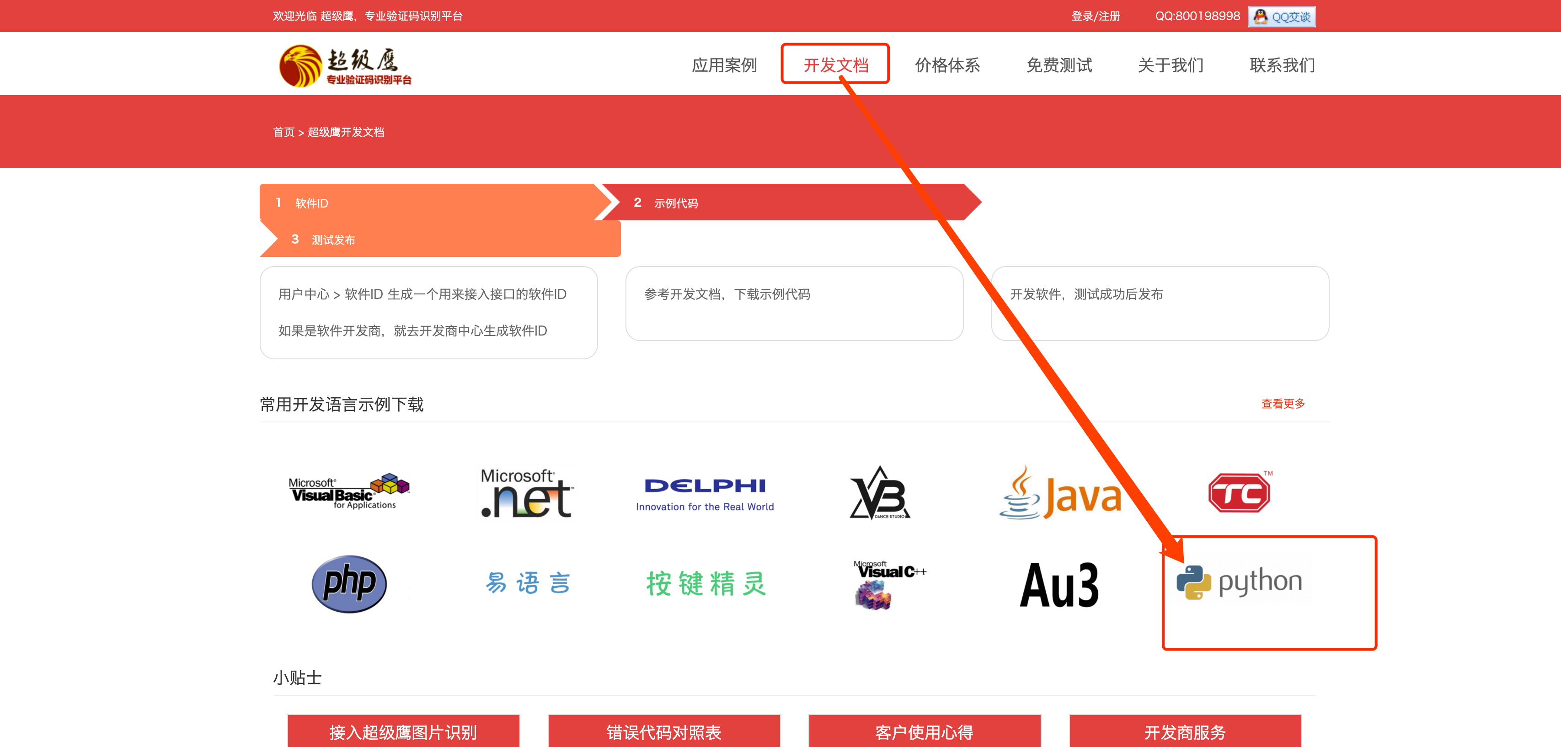The width and height of the screenshot is (1561, 747).
Task: Click the 易语言 logo
Action: tap(528, 583)
